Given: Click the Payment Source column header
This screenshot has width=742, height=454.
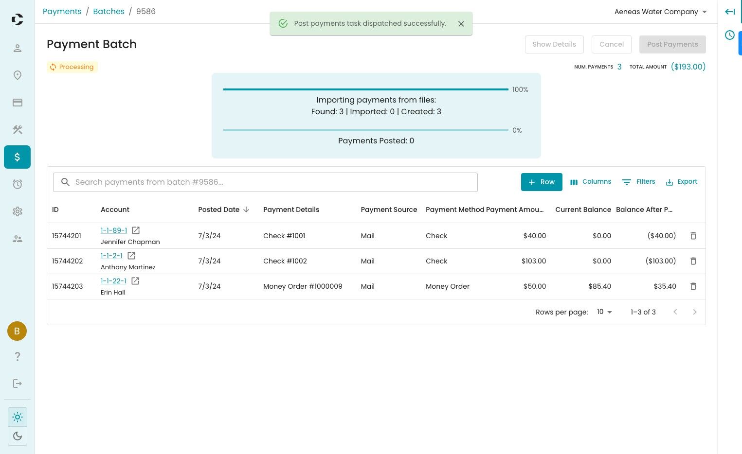Looking at the screenshot, I should pyautogui.click(x=389, y=210).
